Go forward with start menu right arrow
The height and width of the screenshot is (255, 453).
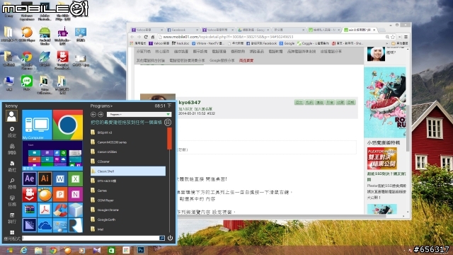pyautogui.click(x=101, y=115)
